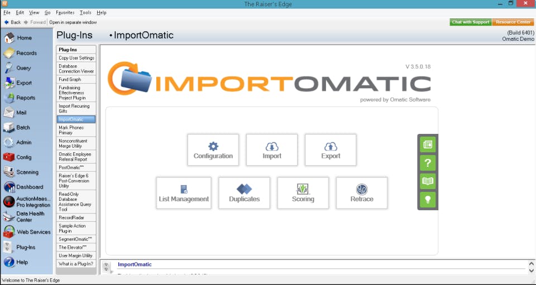Open the Resource Center button

click(513, 22)
